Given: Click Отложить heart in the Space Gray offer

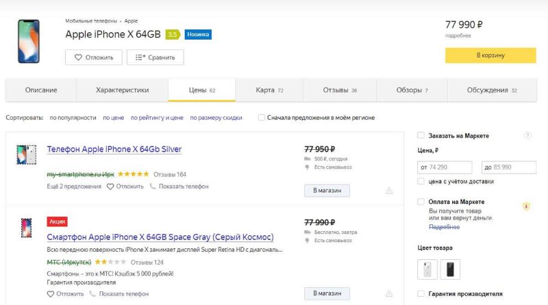Looking at the screenshot, I should pyautogui.click(x=65, y=294).
